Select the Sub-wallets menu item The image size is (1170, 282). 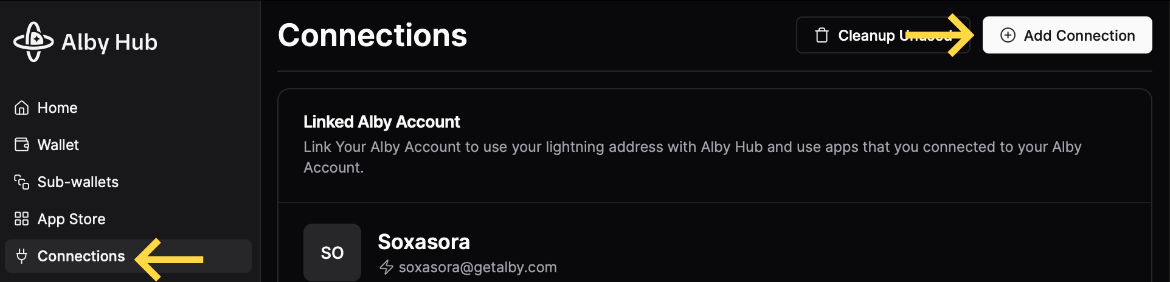[x=78, y=182]
